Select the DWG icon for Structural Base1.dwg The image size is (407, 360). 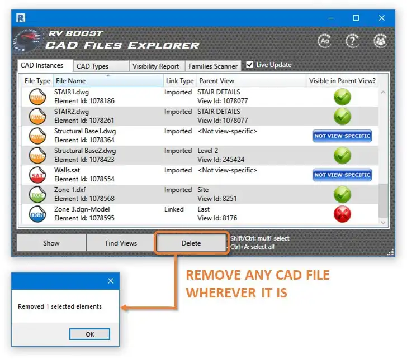[x=37, y=136]
